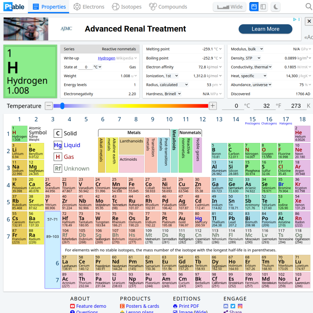Click the Ptable logo

coord(14,7)
